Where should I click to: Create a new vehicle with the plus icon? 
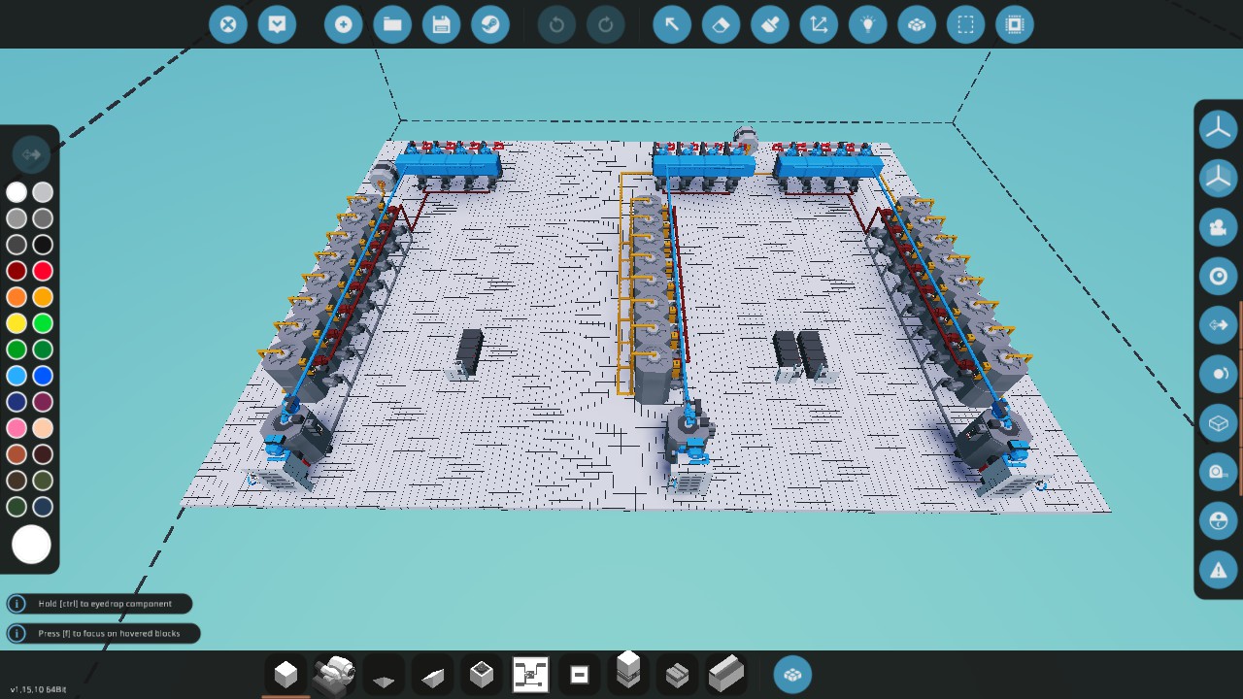tap(344, 24)
